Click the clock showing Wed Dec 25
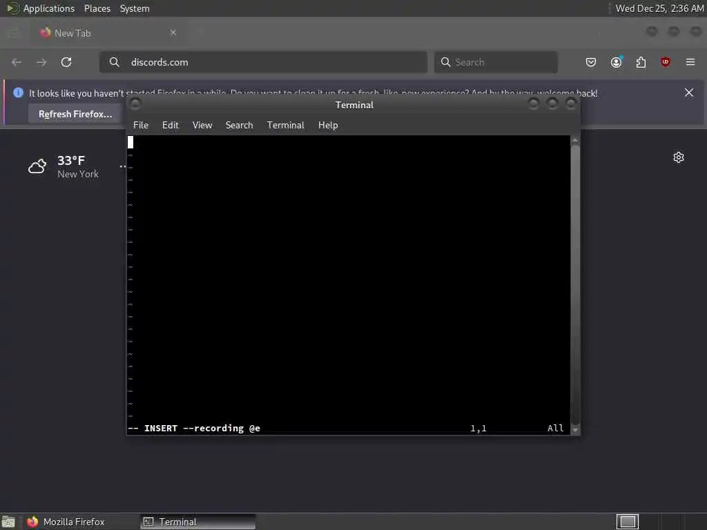The image size is (707, 530). (659, 8)
